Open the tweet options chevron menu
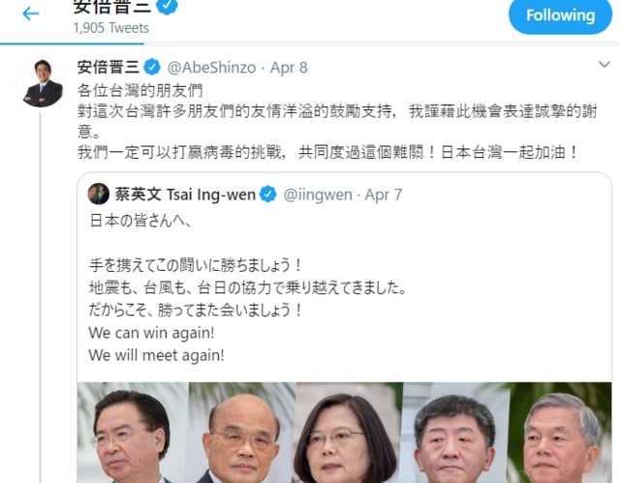Screen dimensions: 620x483 pyautogui.click(x=604, y=65)
